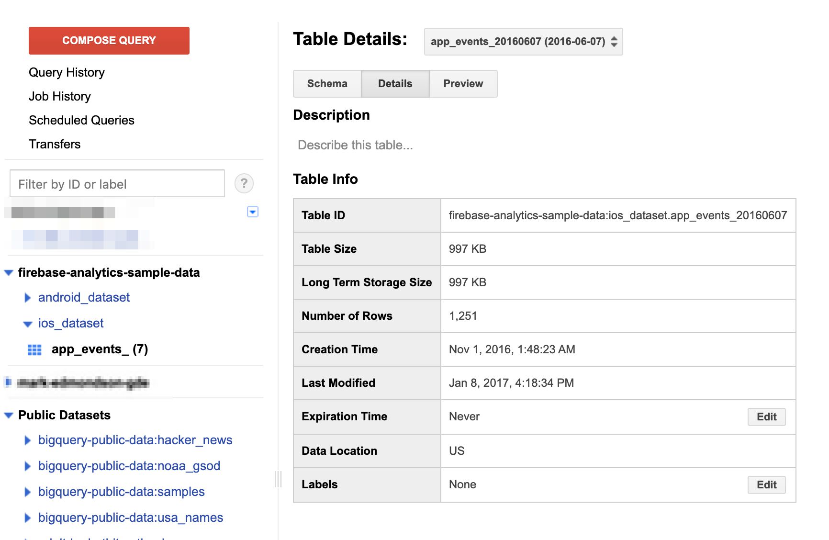
Task: Switch to the Preview tab
Action: coord(463,84)
